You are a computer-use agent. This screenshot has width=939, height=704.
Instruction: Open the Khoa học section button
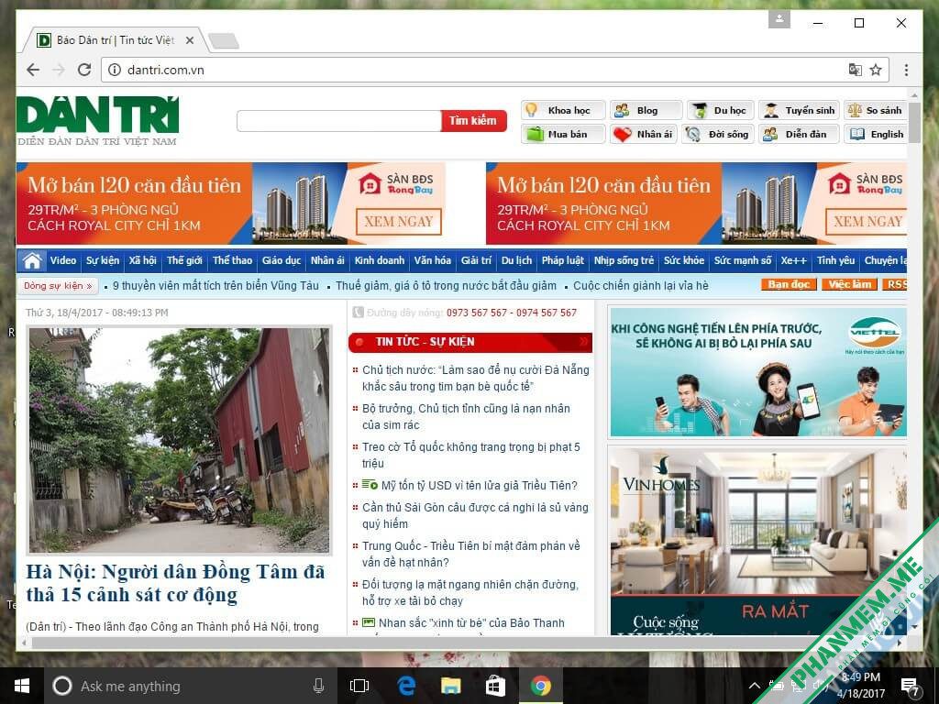pyautogui.click(x=563, y=110)
